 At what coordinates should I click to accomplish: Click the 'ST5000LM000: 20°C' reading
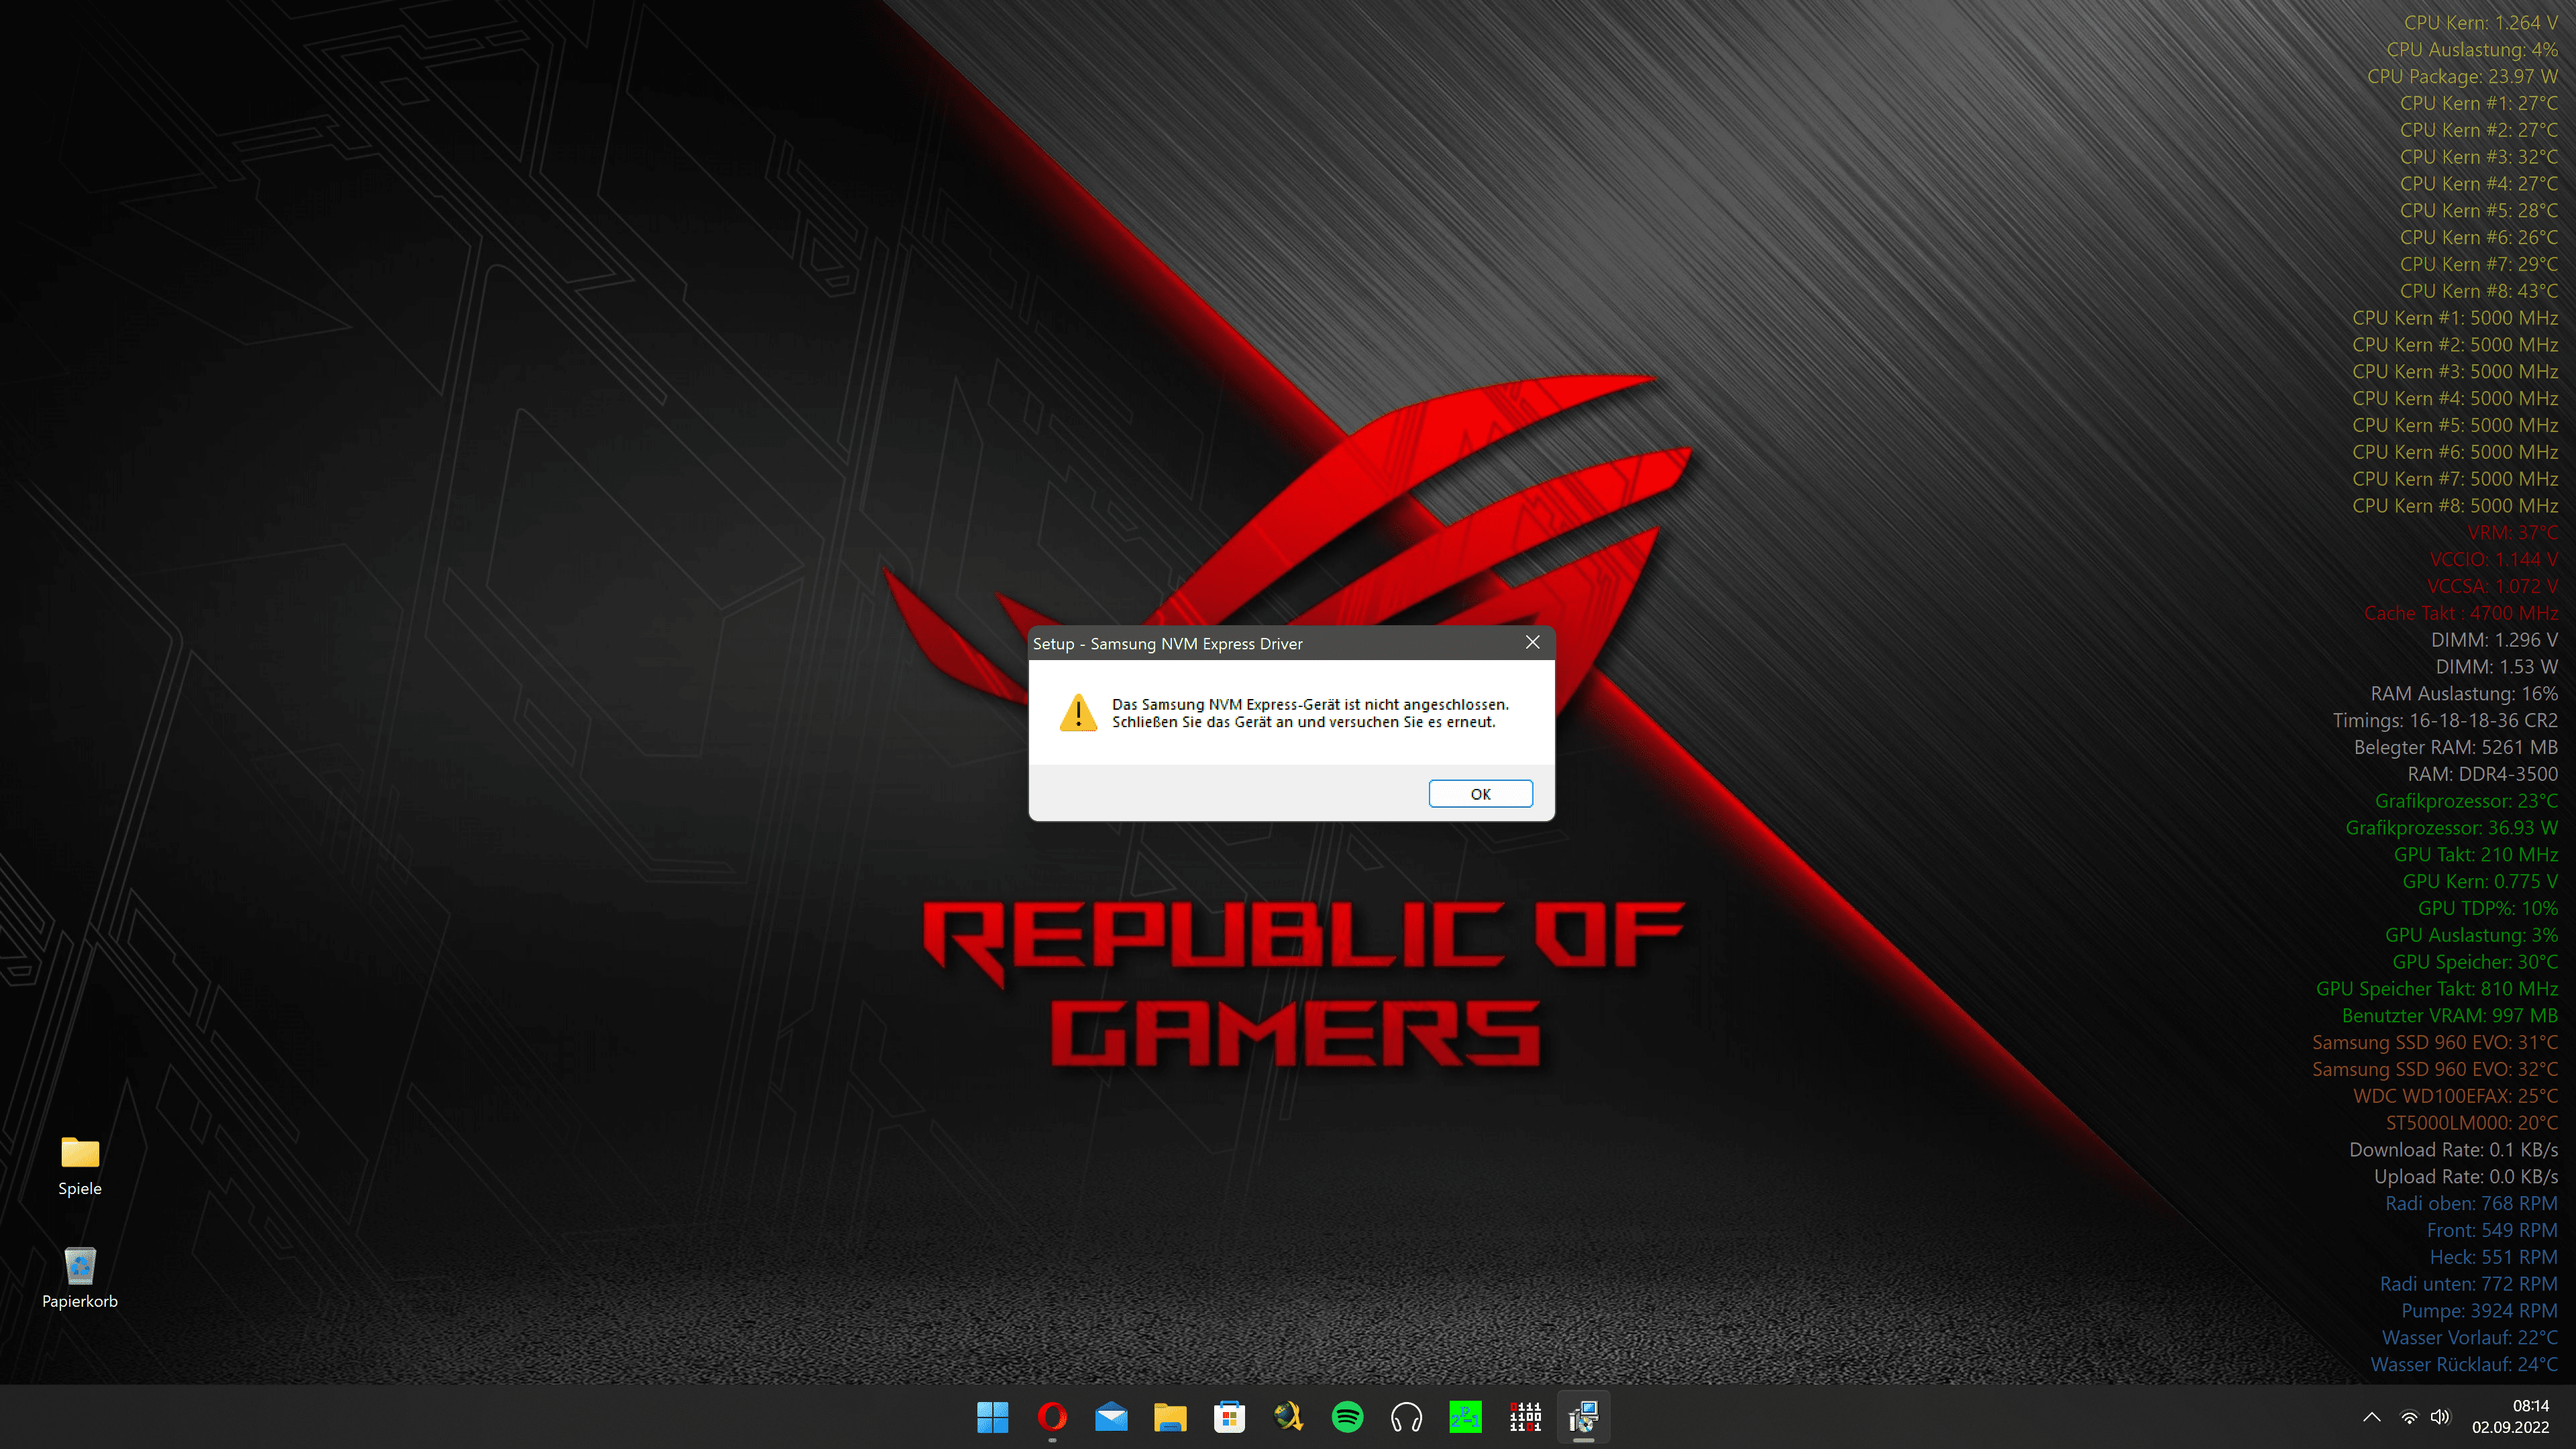tap(2471, 1123)
